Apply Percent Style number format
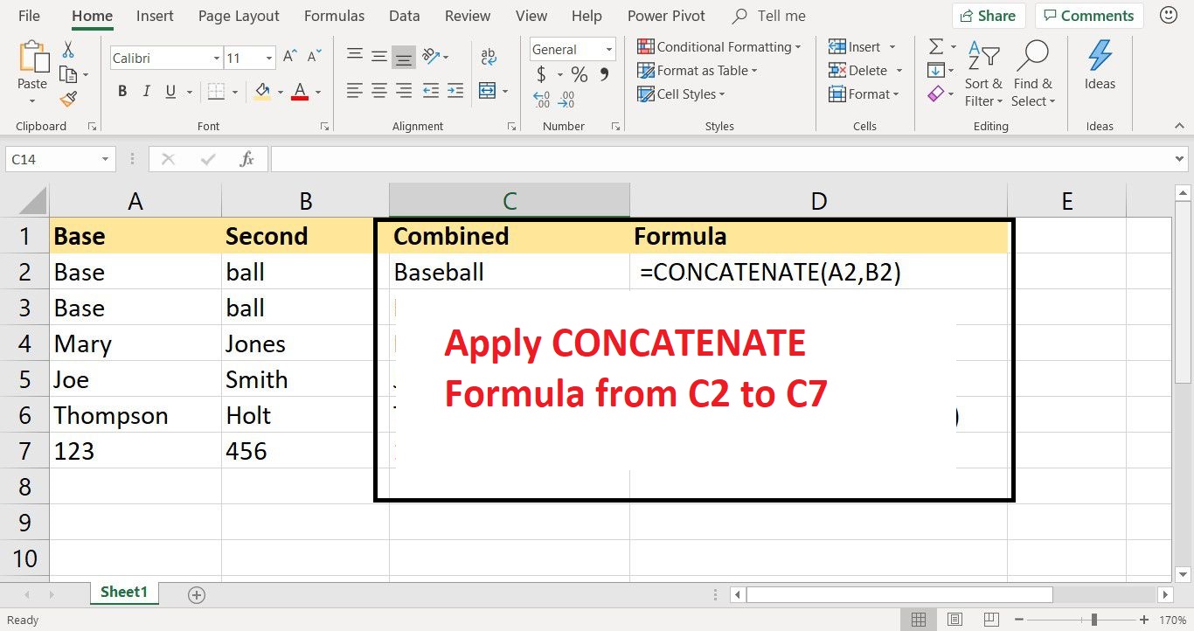 [x=579, y=74]
